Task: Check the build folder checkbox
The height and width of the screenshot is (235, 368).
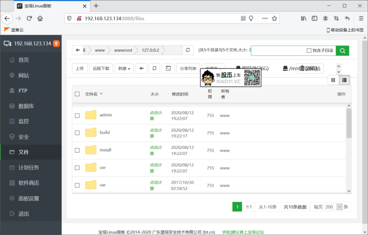Action: point(77,133)
